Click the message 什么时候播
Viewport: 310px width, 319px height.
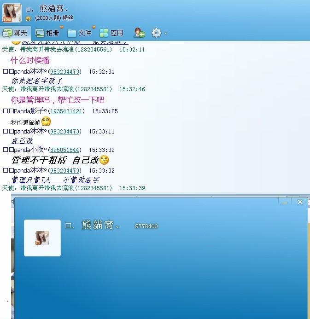(x=30, y=60)
